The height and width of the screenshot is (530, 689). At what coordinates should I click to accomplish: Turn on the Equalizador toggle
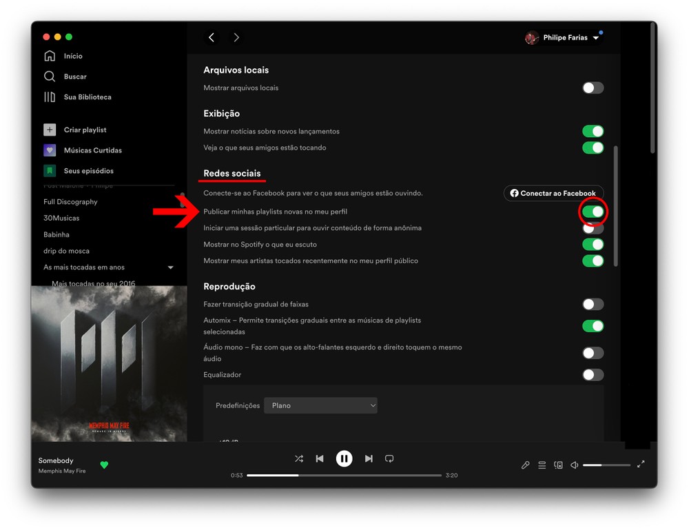pyautogui.click(x=593, y=375)
